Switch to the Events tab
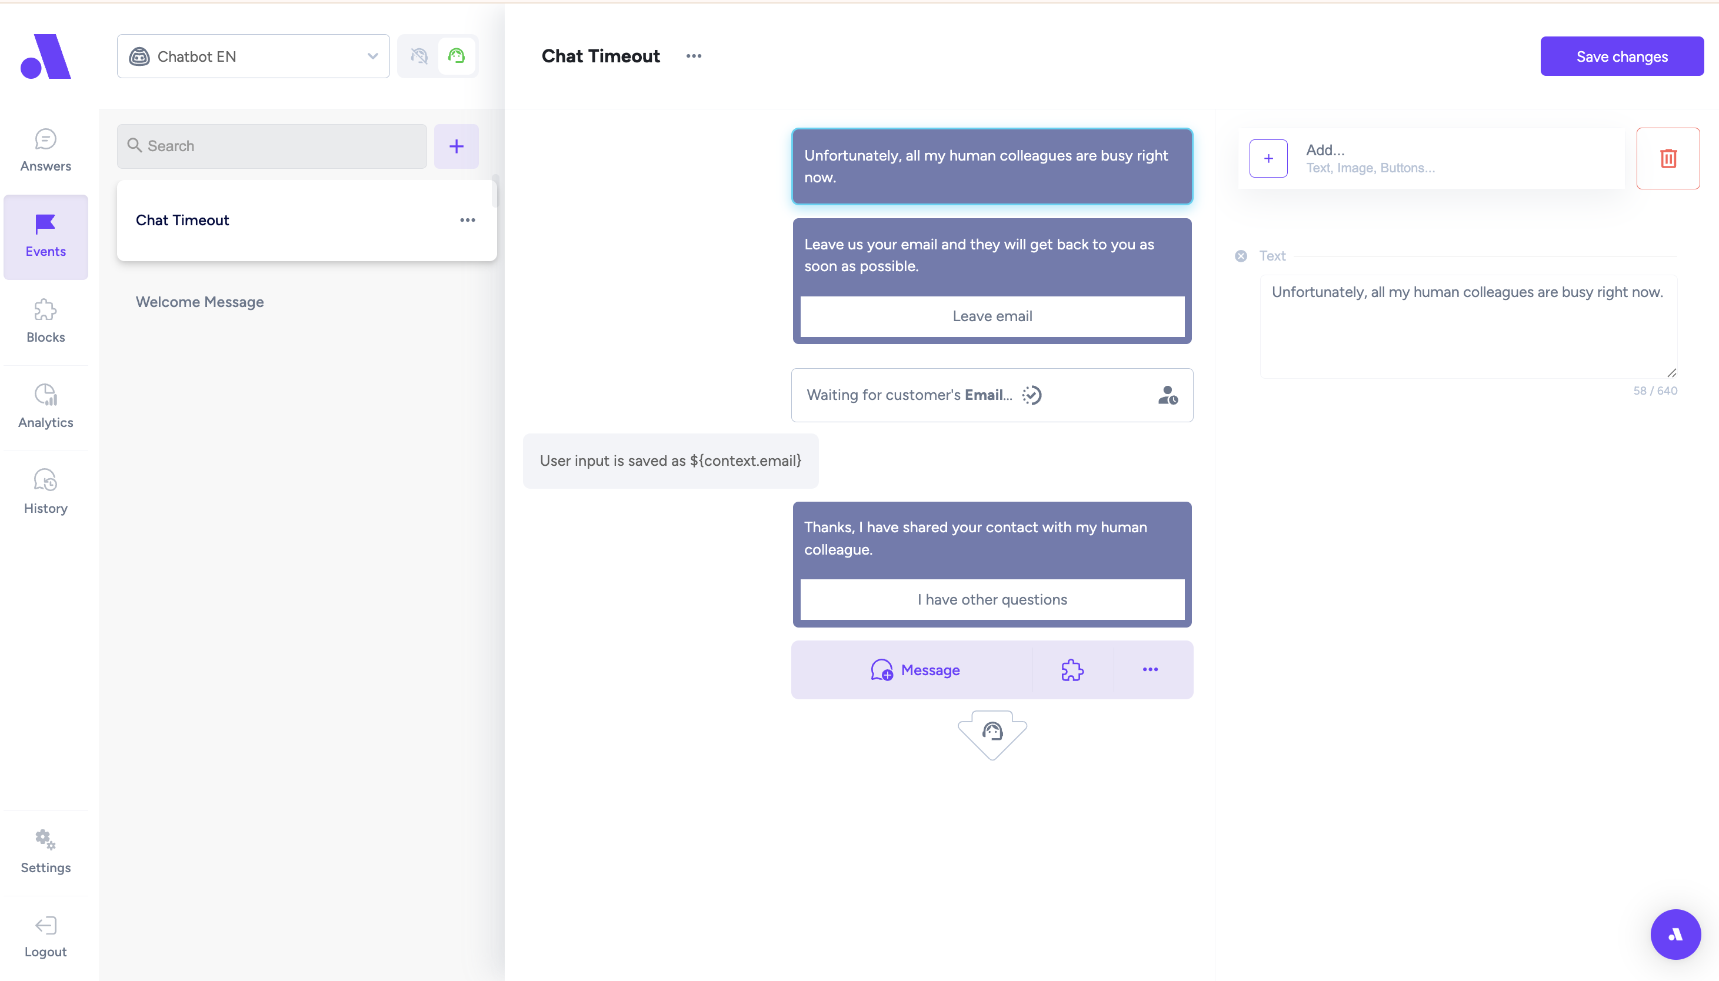 (x=45, y=236)
